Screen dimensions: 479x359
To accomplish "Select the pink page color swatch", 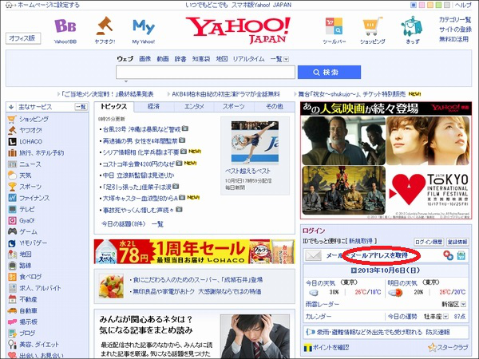I will pyautogui.click(x=422, y=5).
